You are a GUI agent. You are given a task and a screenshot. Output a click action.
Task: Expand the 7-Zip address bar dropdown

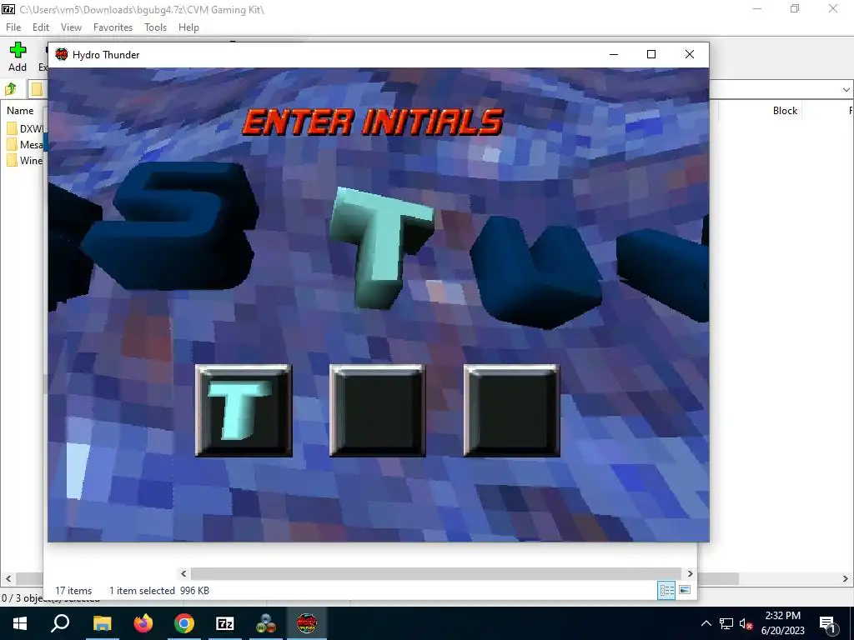point(846,89)
